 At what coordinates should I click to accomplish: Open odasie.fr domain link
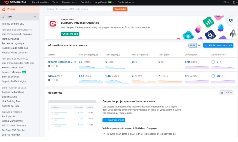[53, 76]
